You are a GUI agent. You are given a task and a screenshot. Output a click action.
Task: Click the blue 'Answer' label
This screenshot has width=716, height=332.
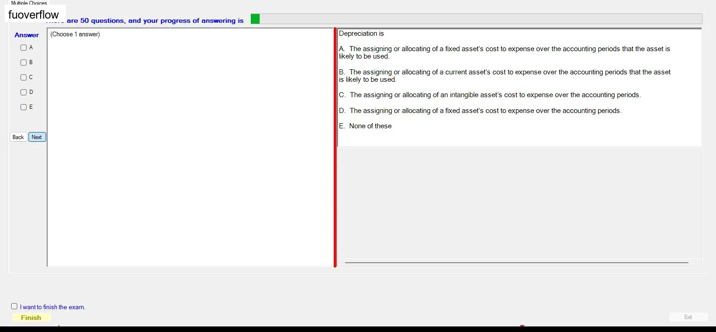[x=27, y=35]
